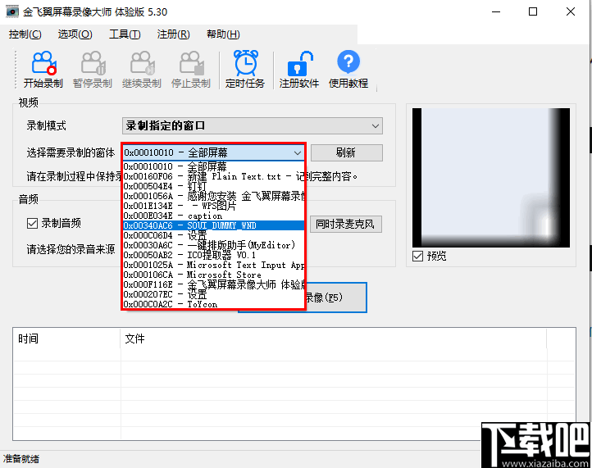
Task: Click the 文件 column header
Action: [x=334, y=339]
